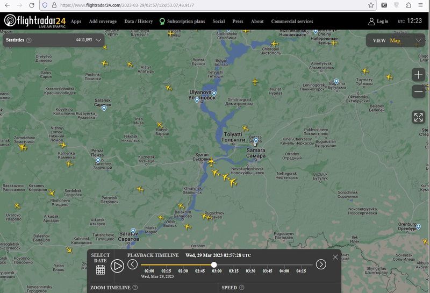Bookmark this page with star icon
This screenshot has width=430, height=293.
[371, 5]
